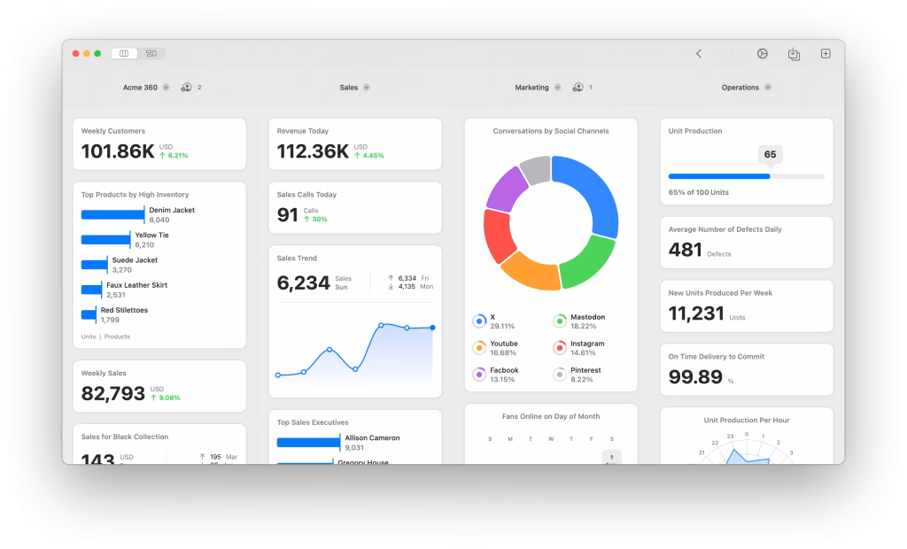This screenshot has width=907, height=549.
Task: Click the Top Products by High Inventory title
Action: (135, 195)
